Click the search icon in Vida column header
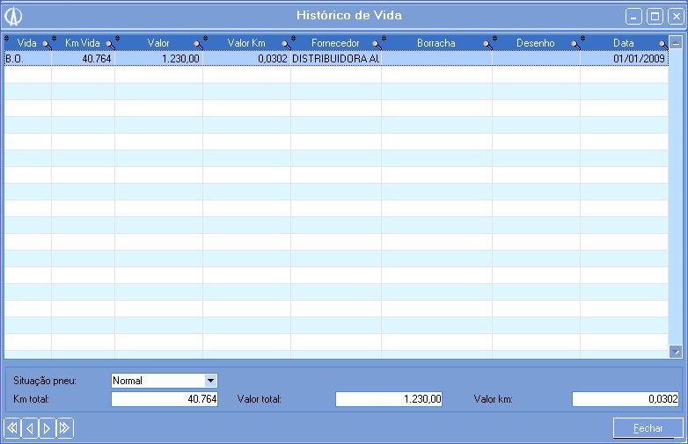The height and width of the screenshot is (444, 688). point(47,43)
